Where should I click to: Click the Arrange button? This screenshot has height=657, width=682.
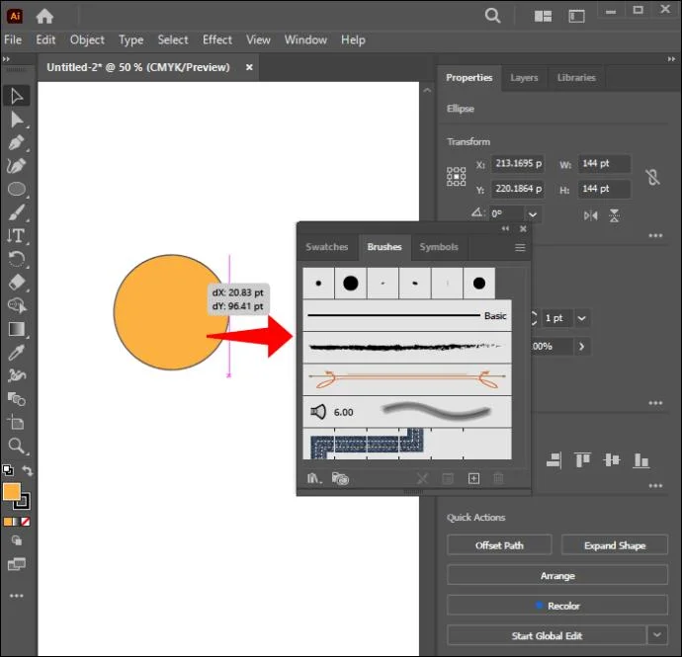(557, 575)
